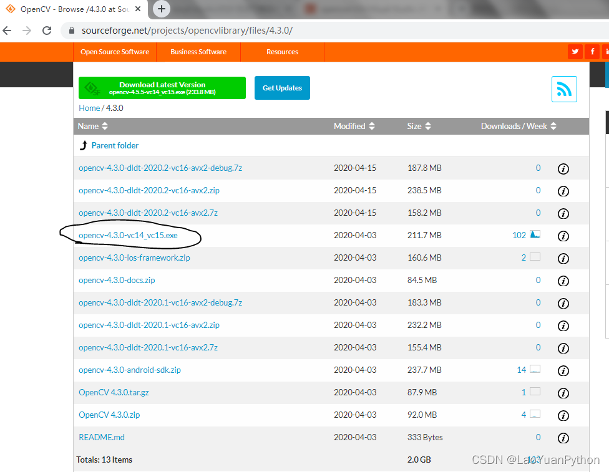Show info for opencv-4.3.0-vc14_vc15.exe
Viewport: 609px width, 472px height.
coord(563,236)
